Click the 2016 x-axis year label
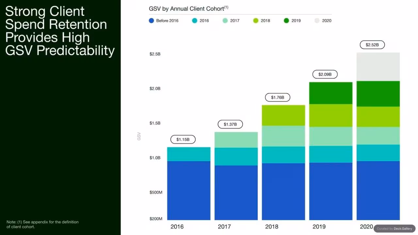Image resolution: width=418 pixels, height=235 pixels. coord(177,227)
